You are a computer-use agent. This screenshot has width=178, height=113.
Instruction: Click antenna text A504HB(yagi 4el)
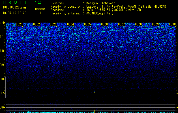(x=100, y=13)
